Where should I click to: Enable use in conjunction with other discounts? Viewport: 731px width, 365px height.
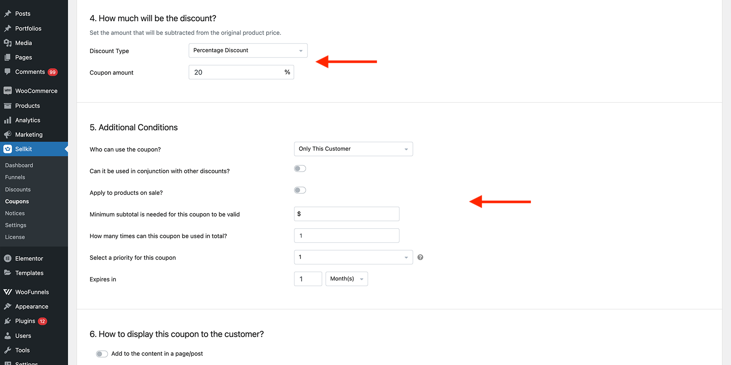coord(300,168)
